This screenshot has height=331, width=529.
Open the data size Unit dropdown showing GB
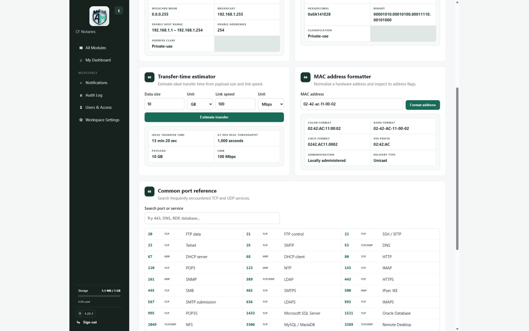[x=200, y=104]
